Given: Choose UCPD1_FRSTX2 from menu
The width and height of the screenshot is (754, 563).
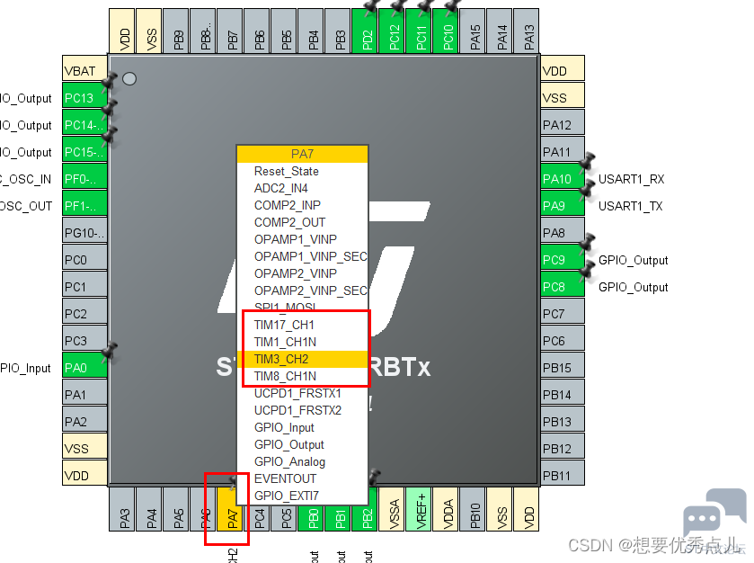Looking at the screenshot, I should click(x=303, y=410).
